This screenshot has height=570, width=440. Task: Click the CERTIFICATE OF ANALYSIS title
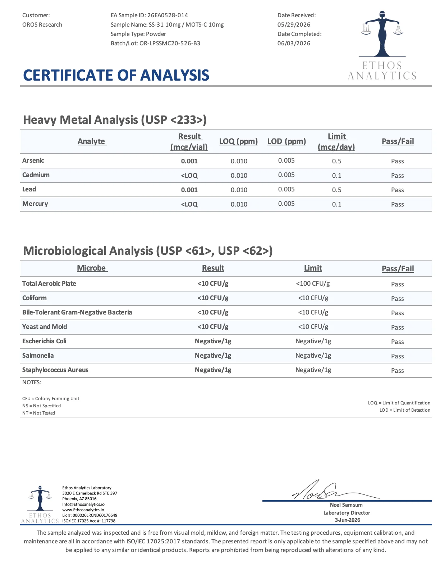click(x=116, y=75)
